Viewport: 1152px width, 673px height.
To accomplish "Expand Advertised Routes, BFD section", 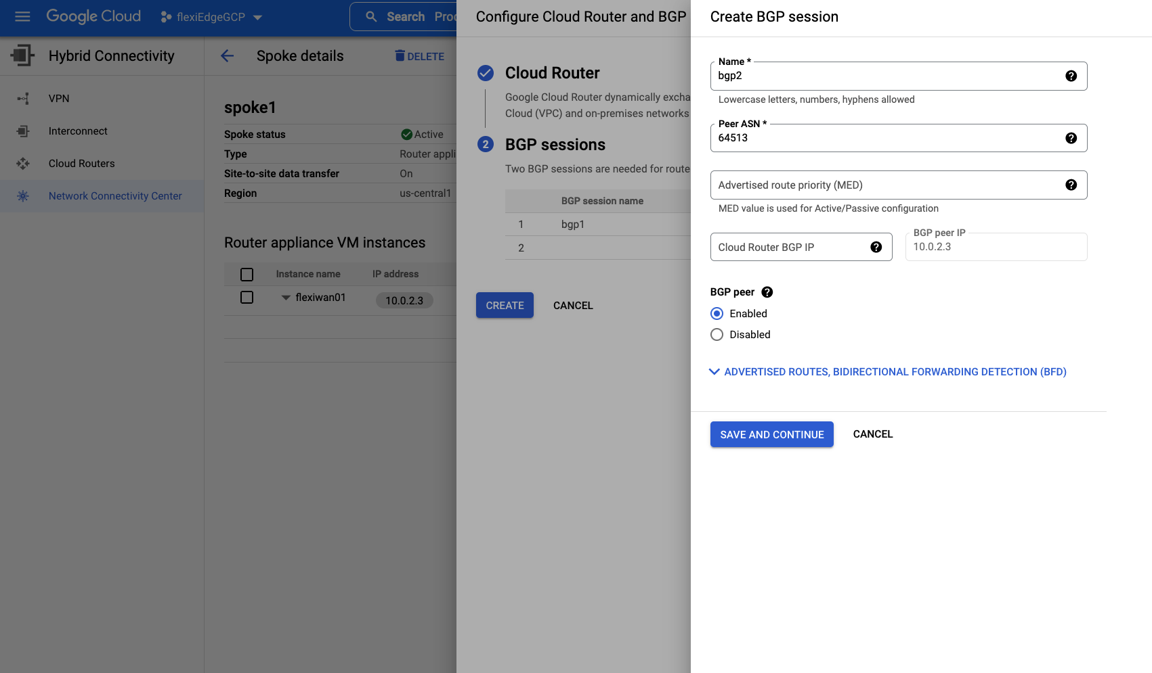I will tap(887, 372).
